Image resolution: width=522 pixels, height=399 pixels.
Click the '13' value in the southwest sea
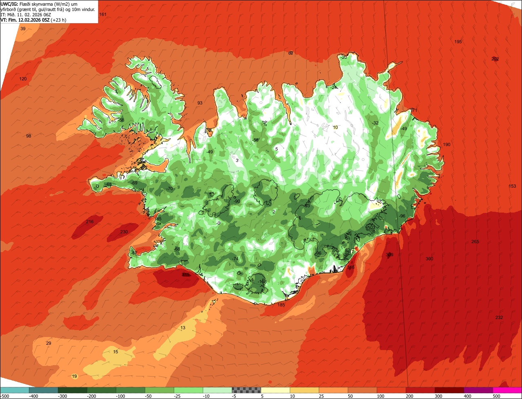(183, 328)
